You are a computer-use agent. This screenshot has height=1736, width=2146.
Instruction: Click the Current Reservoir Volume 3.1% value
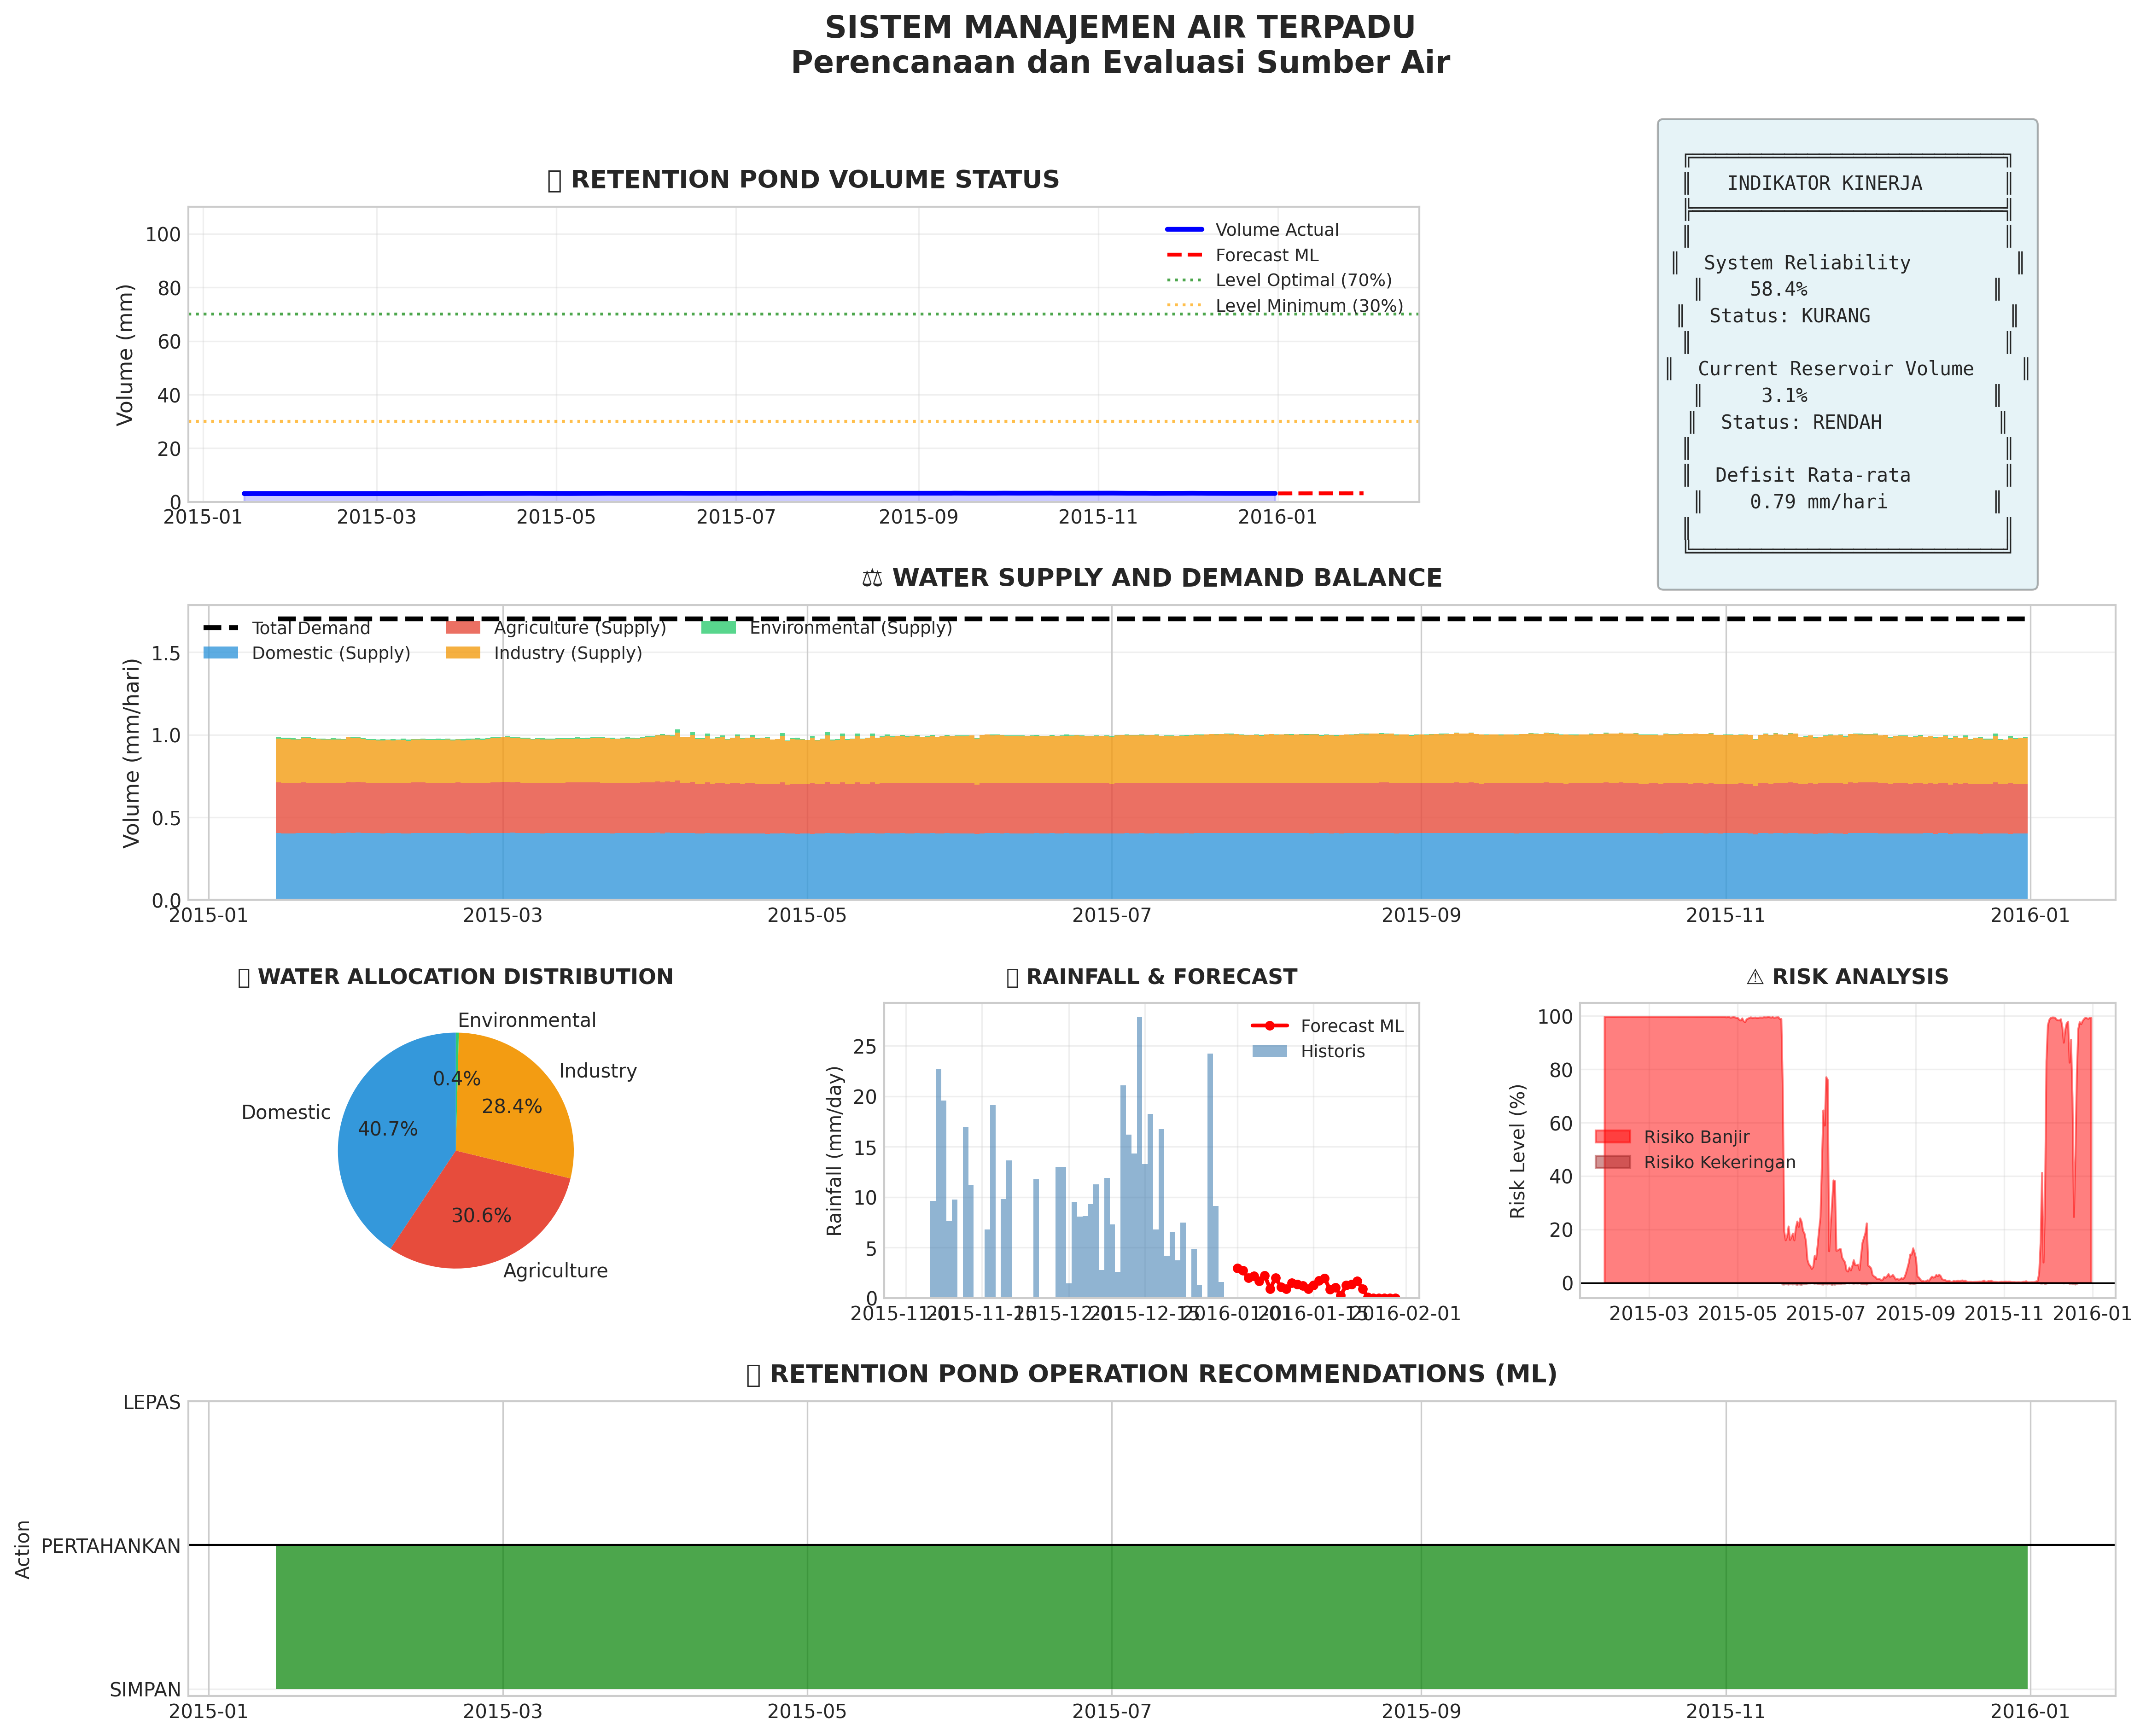point(1784,396)
